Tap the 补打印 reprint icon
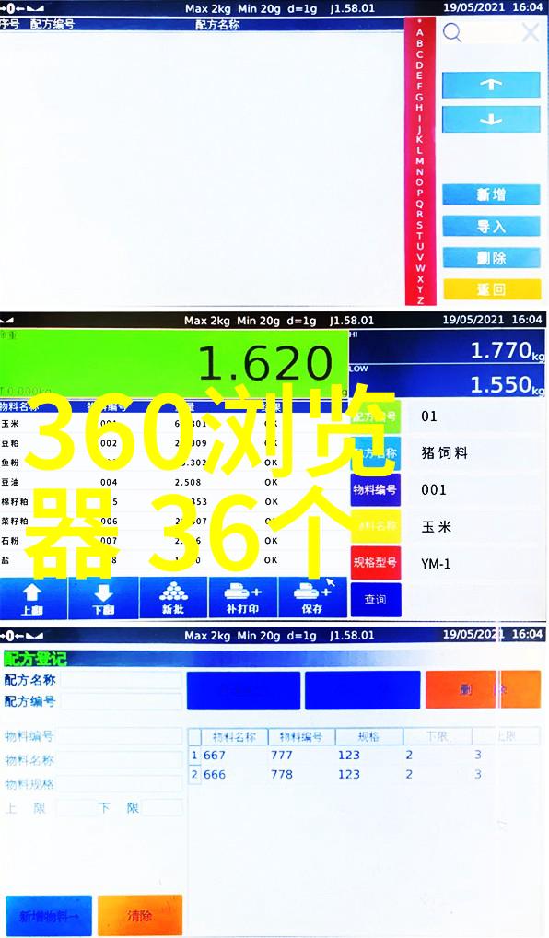The height and width of the screenshot is (938, 549). (243, 598)
